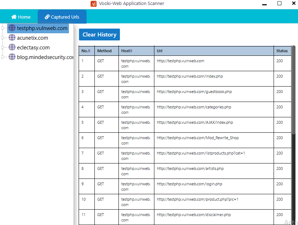Screen dimensions: 298x225
Task: Expand the acunetix.com tree node
Action: (x=3, y=38)
